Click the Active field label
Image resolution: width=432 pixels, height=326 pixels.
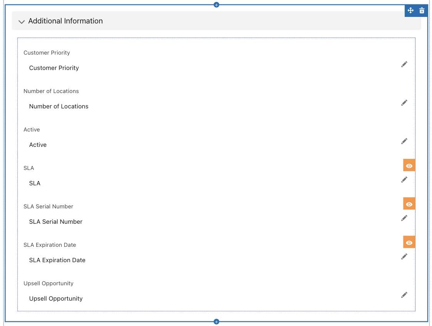[x=32, y=130]
